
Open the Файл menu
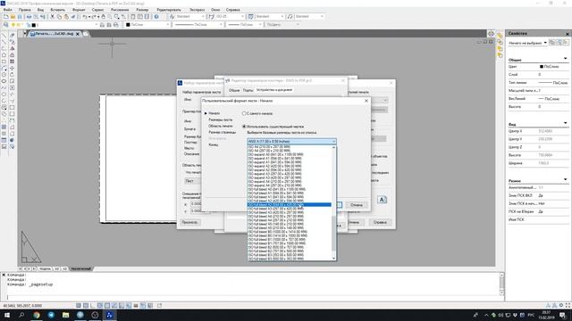(8, 10)
